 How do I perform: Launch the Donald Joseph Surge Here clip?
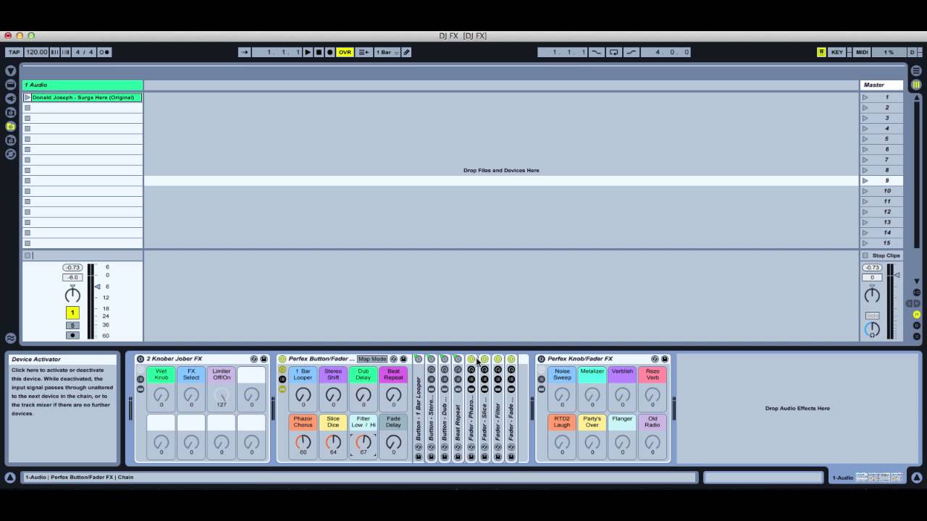click(x=28, y=97)
